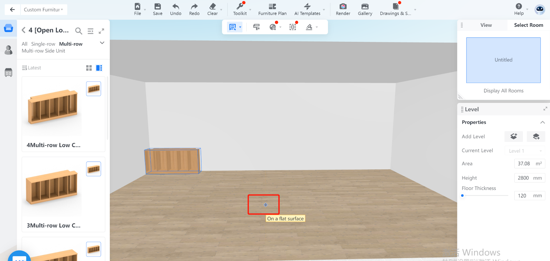Open the Gallery
Image resolution: width=550 pixels, height=261 pixels.
click(365, 9)
